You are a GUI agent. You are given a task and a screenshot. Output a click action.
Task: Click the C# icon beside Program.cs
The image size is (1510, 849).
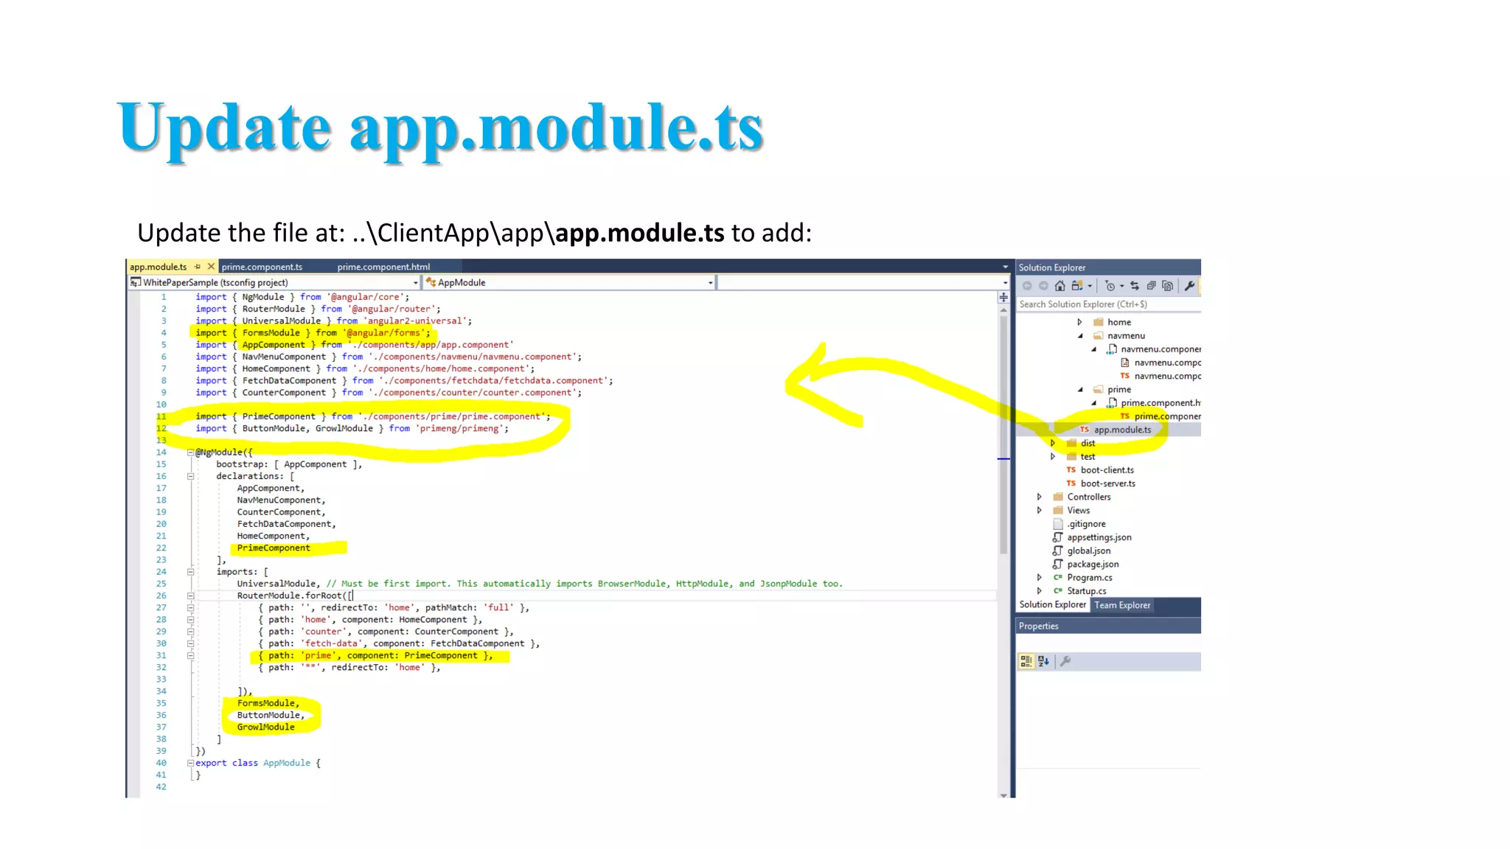[1058, 578]
